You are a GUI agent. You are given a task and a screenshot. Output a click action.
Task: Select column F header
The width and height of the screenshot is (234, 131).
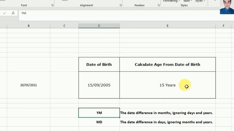223,26
